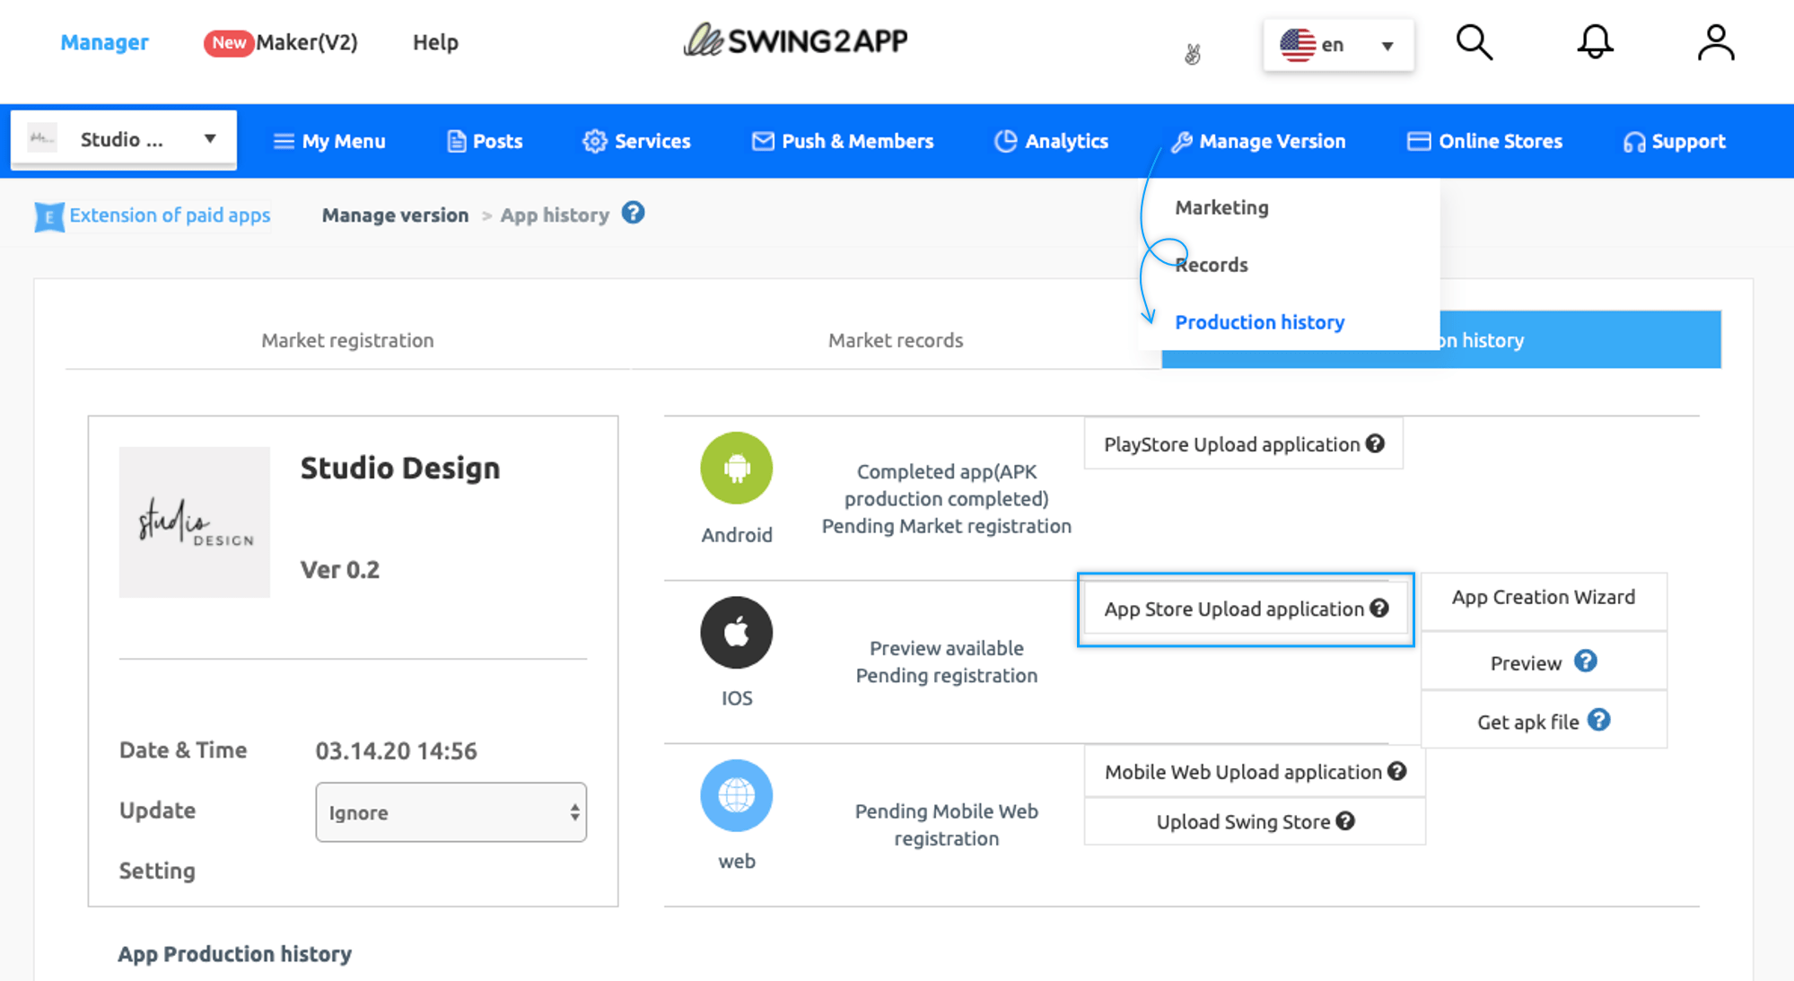The width and height of the screenshot is (1794, 981).
Task: Open the notifications bell
Action: [x=1595, y=42]
